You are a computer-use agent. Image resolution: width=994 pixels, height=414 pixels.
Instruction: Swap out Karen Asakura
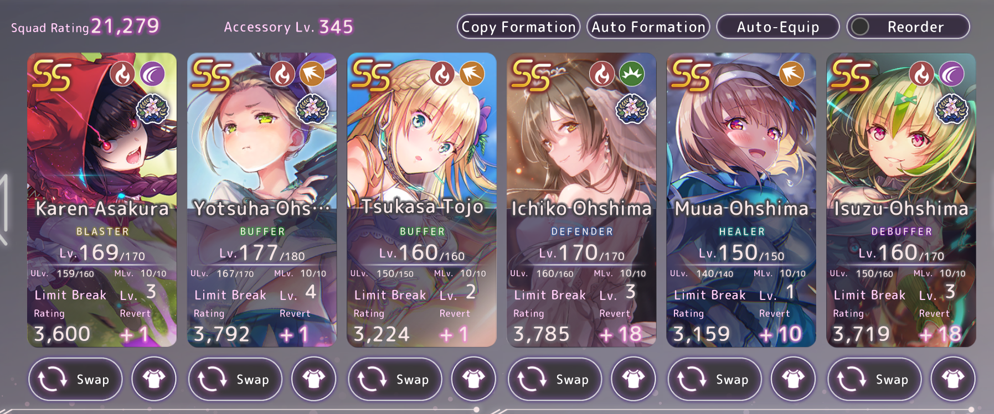(75, 379)
